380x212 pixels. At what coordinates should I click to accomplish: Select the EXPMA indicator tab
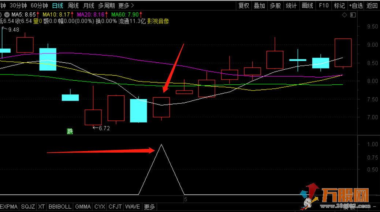(9, 206)
